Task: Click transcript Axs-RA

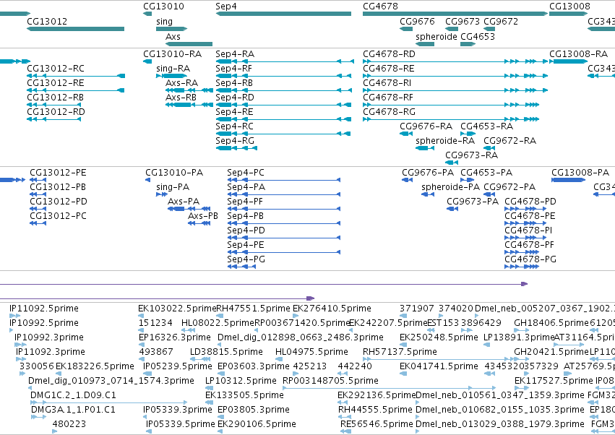Action: [x=181, y=83]
